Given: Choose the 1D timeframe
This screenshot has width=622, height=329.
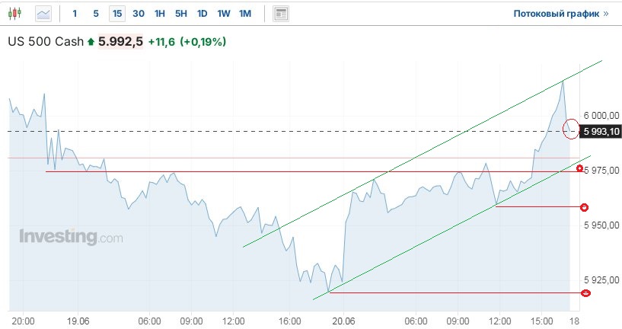Looking at the screenshot, I should coord(202,14).
